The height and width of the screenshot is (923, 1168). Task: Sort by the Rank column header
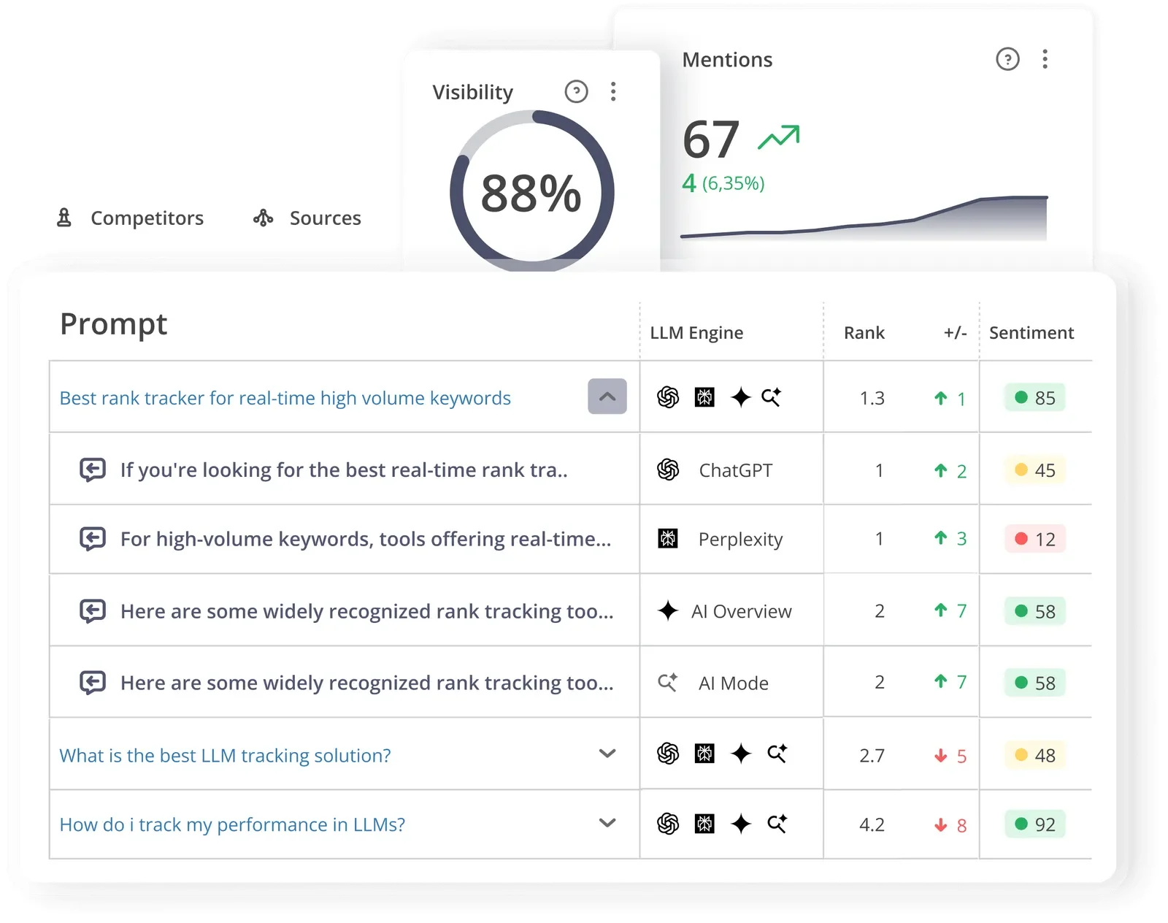click(864, 333)
